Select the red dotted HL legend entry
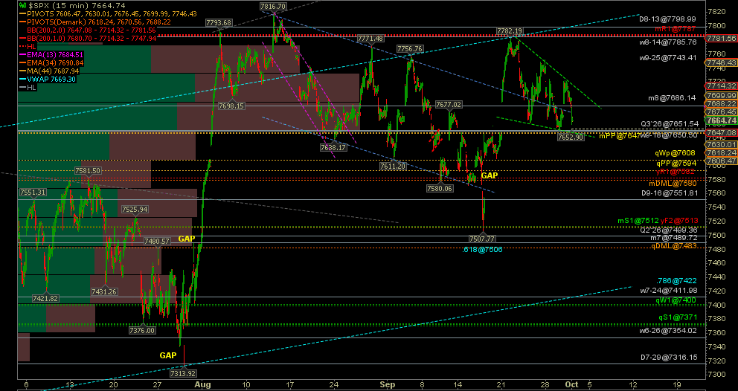This screenshot has width=738, height=391. 27,46
